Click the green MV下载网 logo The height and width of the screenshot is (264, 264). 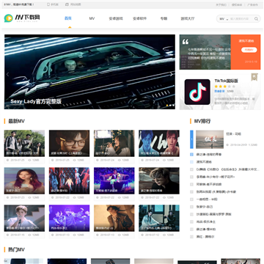[22, 18]
